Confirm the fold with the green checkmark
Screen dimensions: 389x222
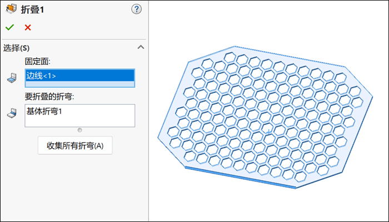(x=9, y=27)
